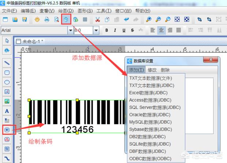Choose TXT文本数据源(JDBC)
227x163 pixels.
coord(156,85)
